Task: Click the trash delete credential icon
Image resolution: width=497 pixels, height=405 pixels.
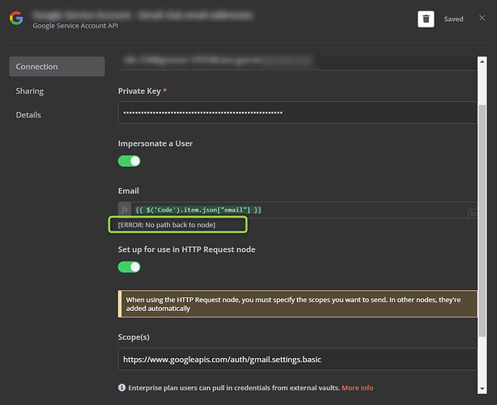Action: 426,19
